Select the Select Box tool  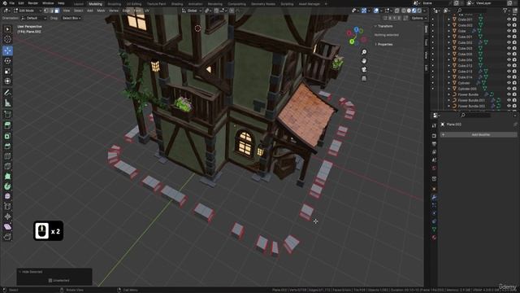(7, 29)
